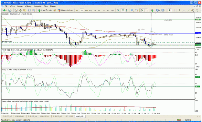
Task: Switch to bar chart display
Action: pos(118,10)
